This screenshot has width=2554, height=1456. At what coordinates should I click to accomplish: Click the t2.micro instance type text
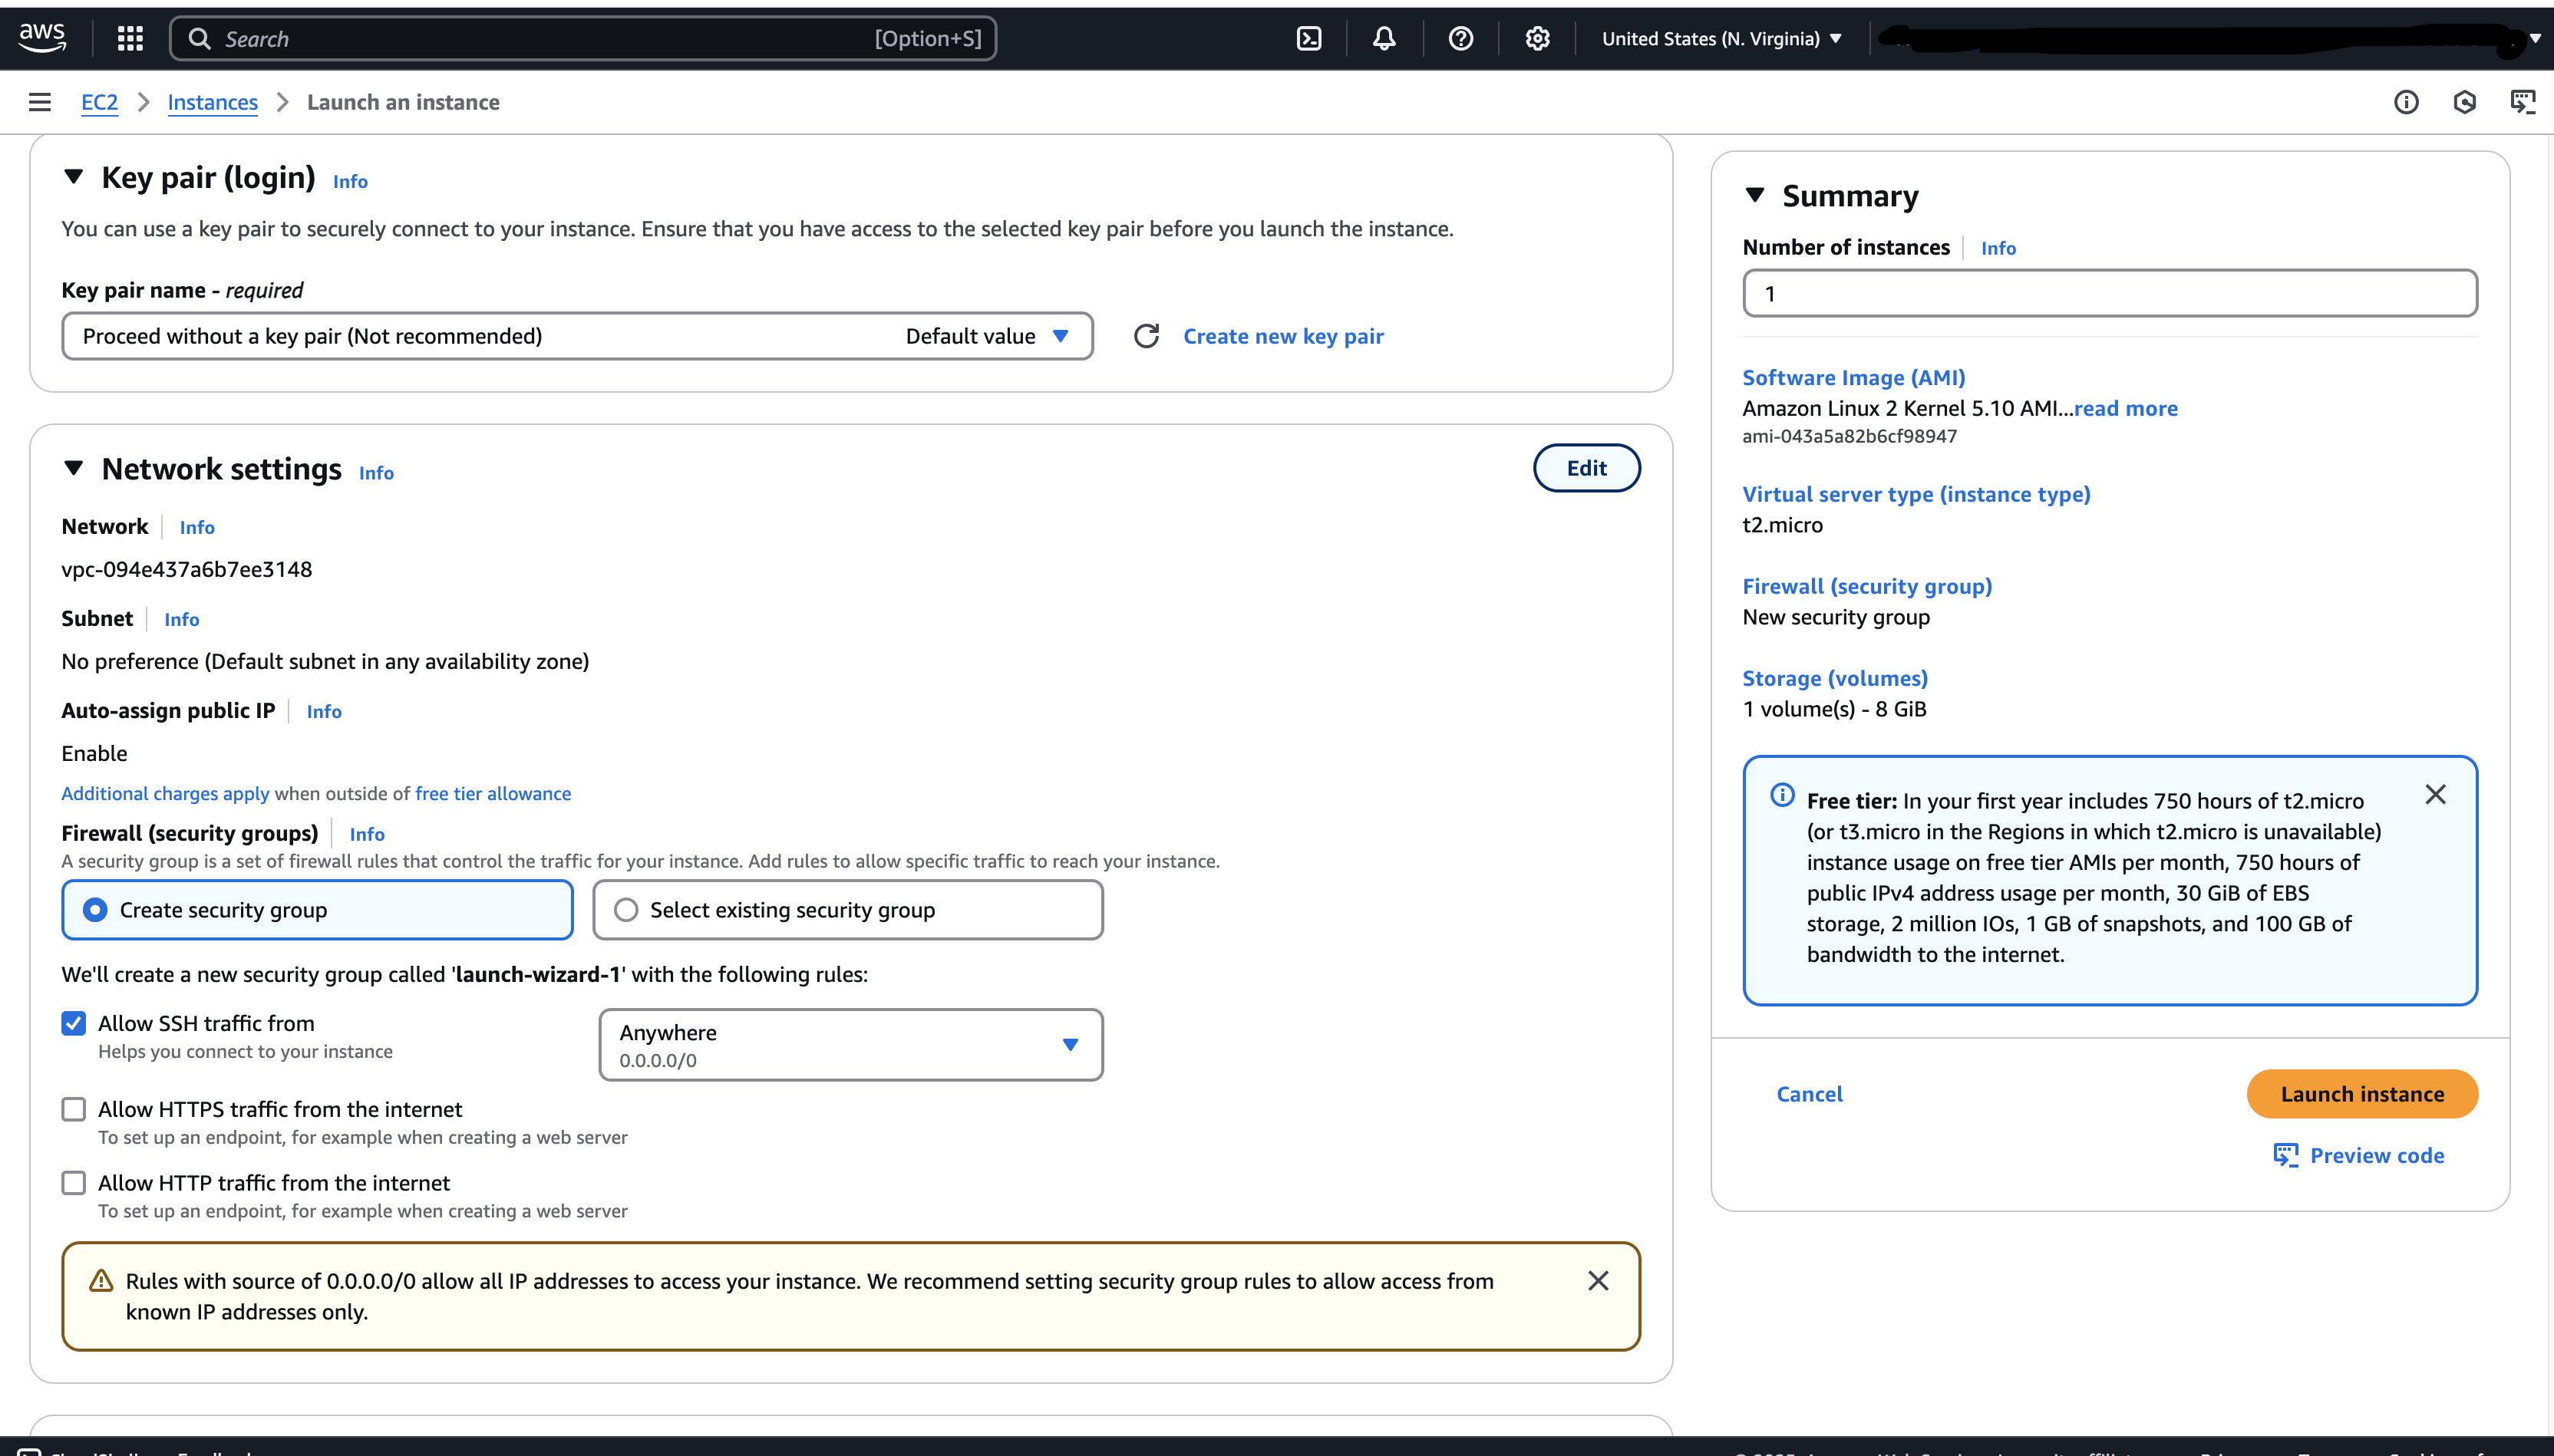pos(1782,525)
